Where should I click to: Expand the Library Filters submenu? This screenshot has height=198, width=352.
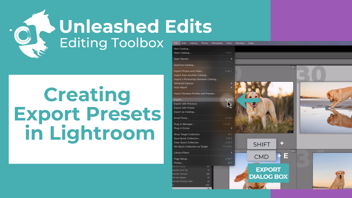[203, 153]
